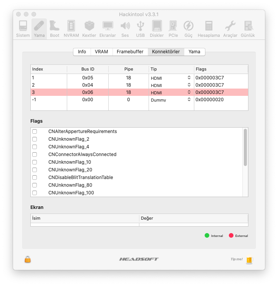Screen dimensions: 278x286
Task: Open the Hesaplama calculator section
Action: tap(208, 29)
